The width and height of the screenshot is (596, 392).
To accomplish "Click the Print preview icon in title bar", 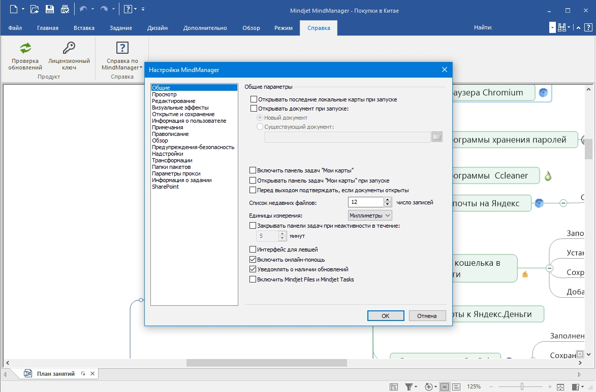I will click(65, 9).
